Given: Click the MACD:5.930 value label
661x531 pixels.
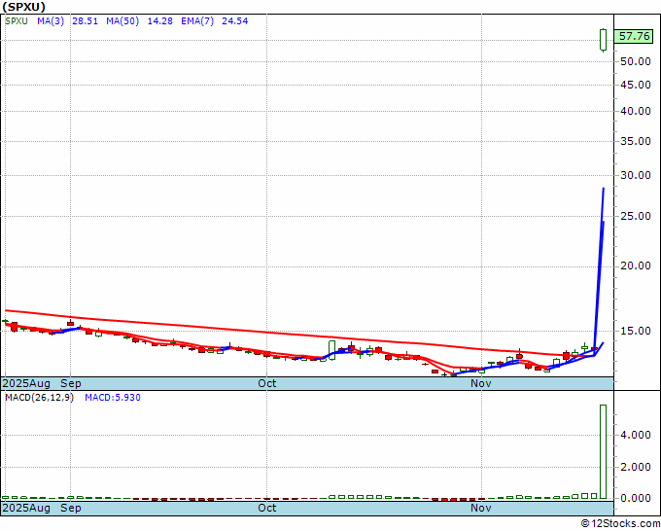Looking at the screenshot, I should tap(113, 398).
